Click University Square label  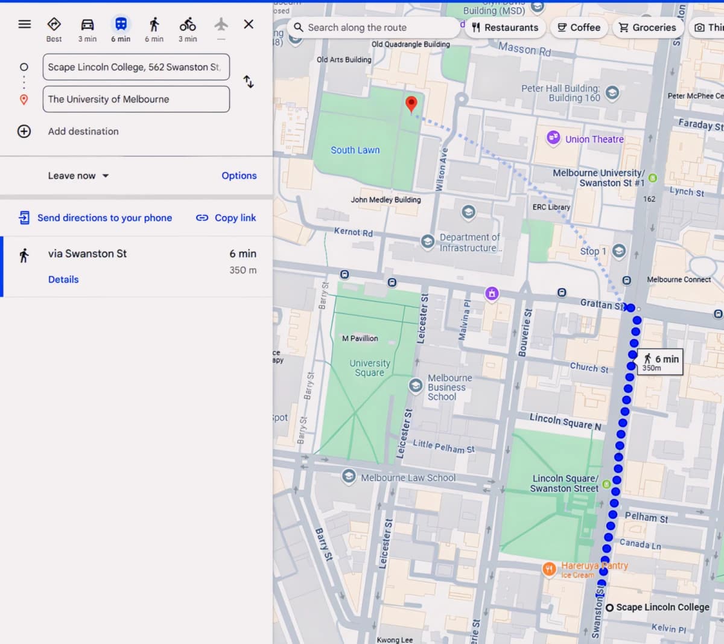coord(370,368)
